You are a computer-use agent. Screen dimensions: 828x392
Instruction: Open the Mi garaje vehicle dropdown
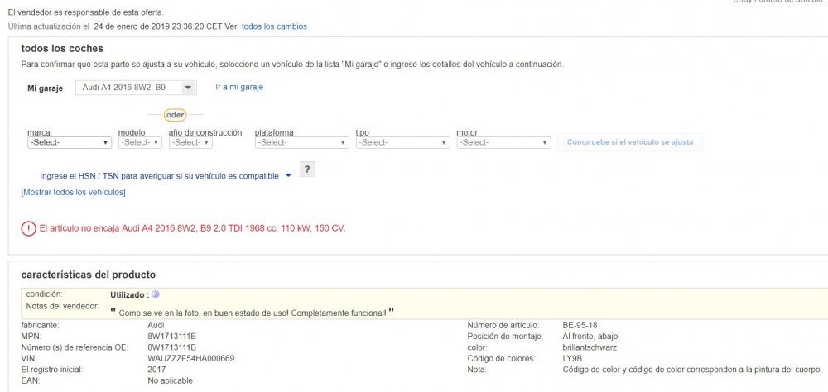[137, 88]
